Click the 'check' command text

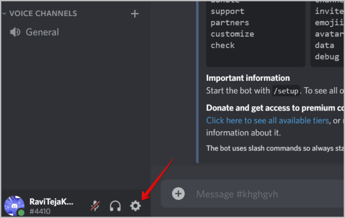click(x=223, y=45)
